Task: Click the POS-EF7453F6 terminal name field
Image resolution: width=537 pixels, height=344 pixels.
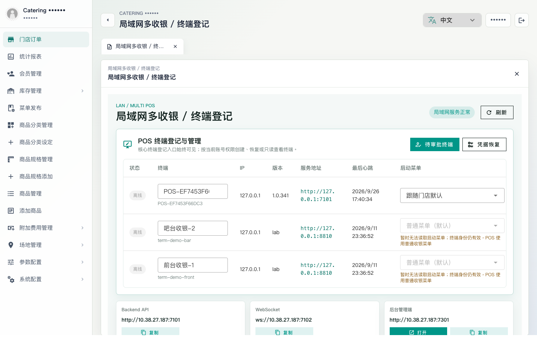Action: coord(193,191)
